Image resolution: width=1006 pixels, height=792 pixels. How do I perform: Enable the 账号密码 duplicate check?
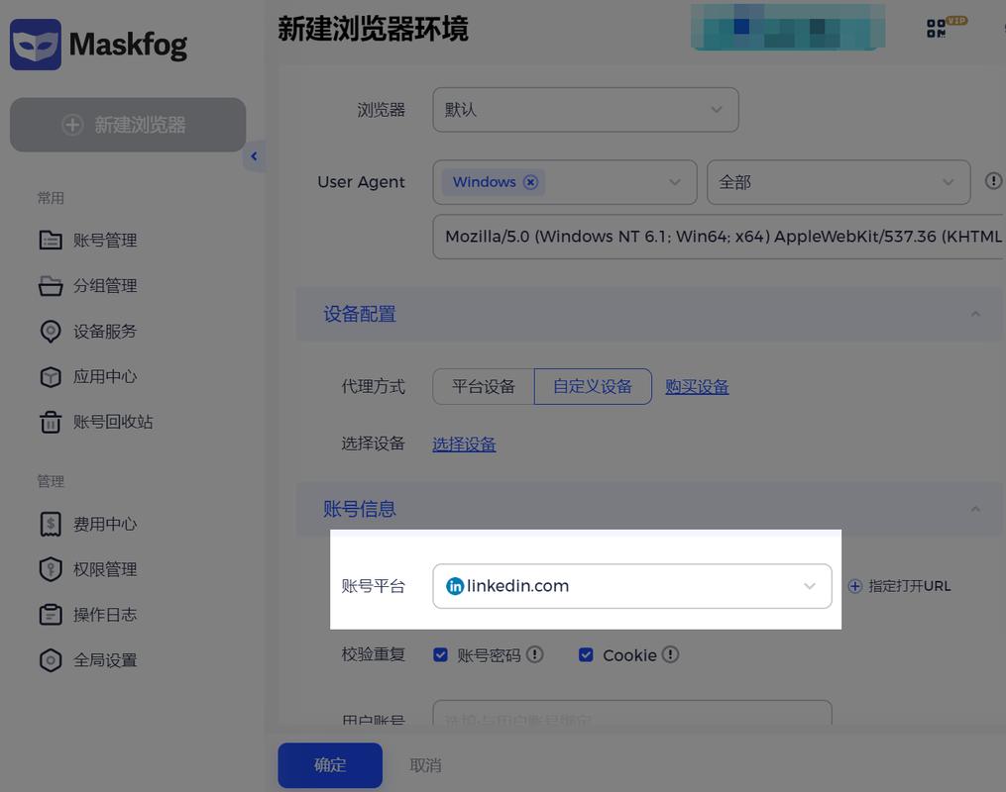pos(440,654)
